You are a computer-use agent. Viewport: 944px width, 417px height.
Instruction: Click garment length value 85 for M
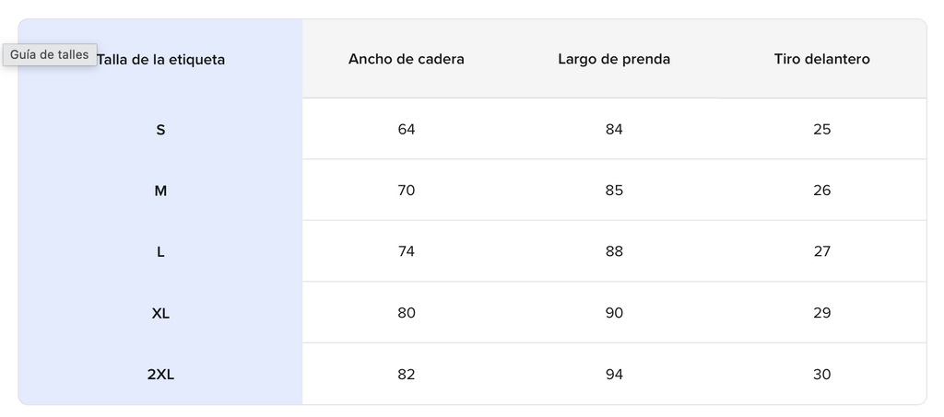(x=614, y=191)
